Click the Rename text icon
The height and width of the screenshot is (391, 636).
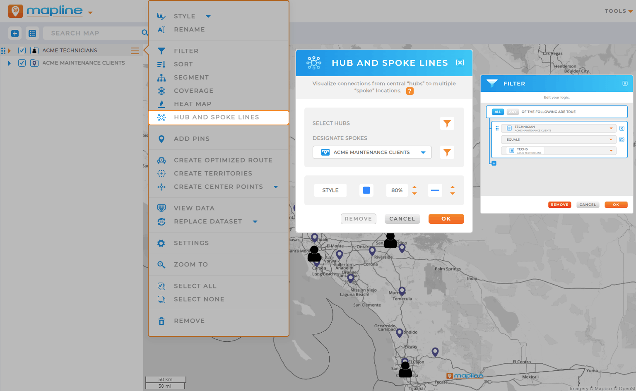[161, 29]
